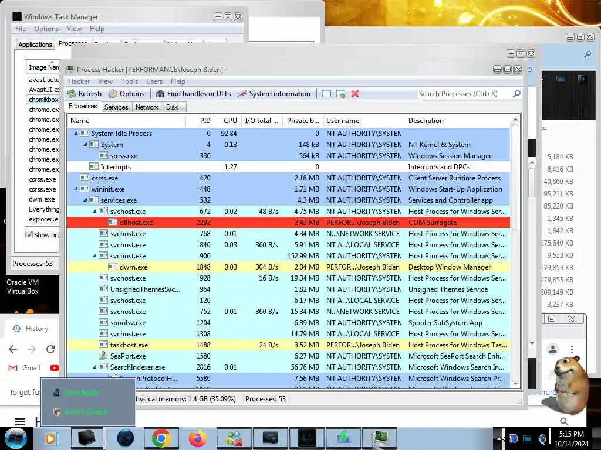
Task: Click the YouTube bookmark icon in Chrome
Action: coord(54,368)
